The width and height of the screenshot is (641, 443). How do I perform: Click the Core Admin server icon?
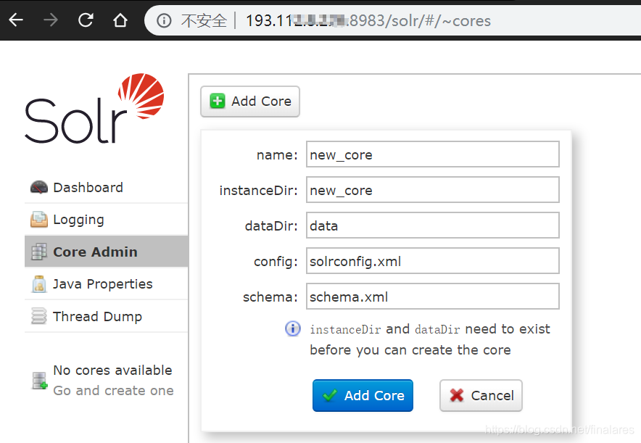39,252
